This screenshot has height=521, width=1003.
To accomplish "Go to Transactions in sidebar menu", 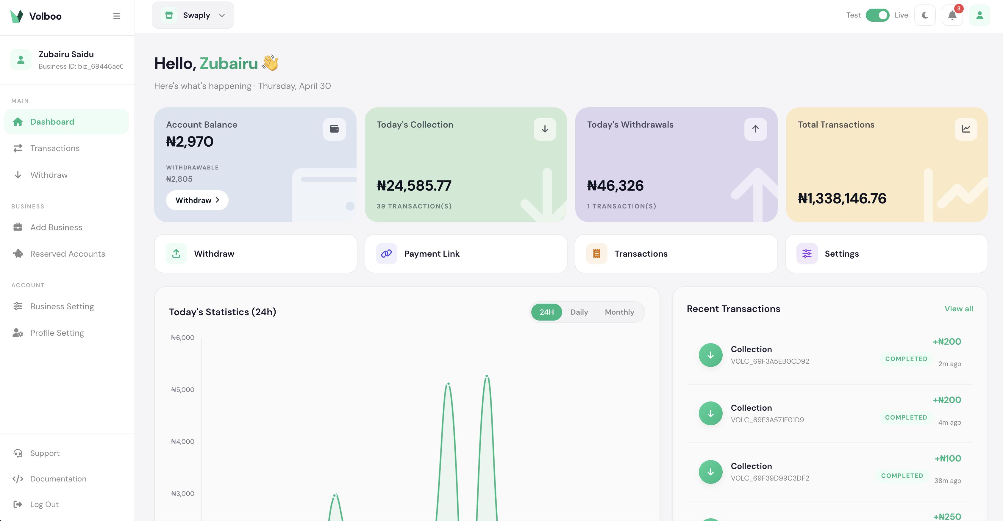I will [x=66, y=148].
